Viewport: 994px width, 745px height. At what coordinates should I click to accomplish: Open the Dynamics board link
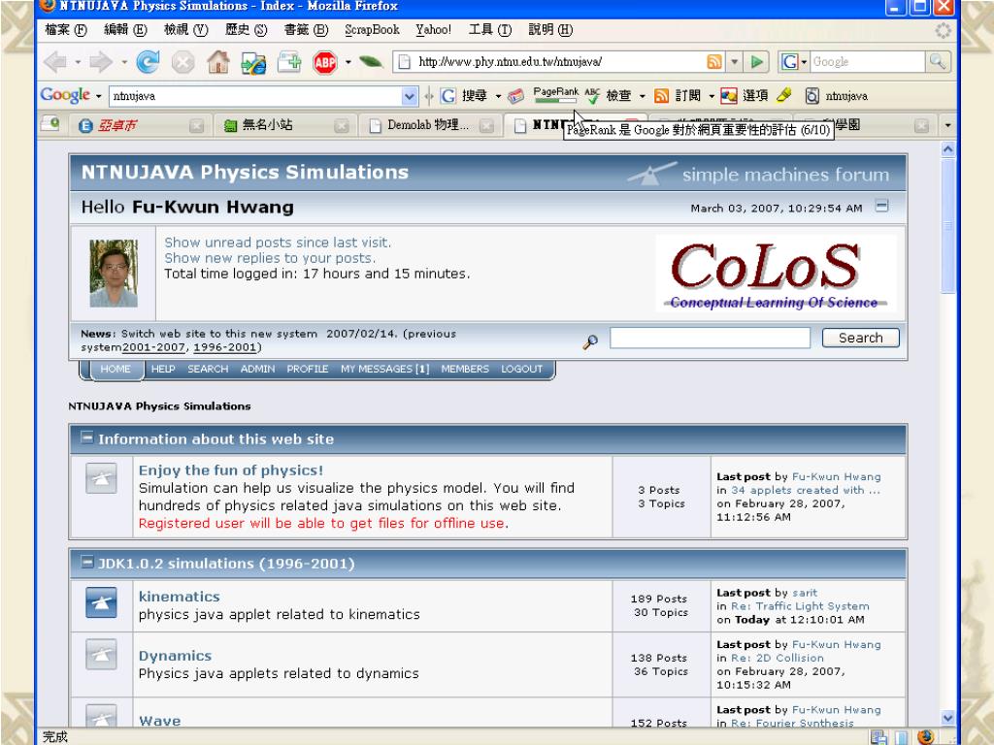(176, 656)
